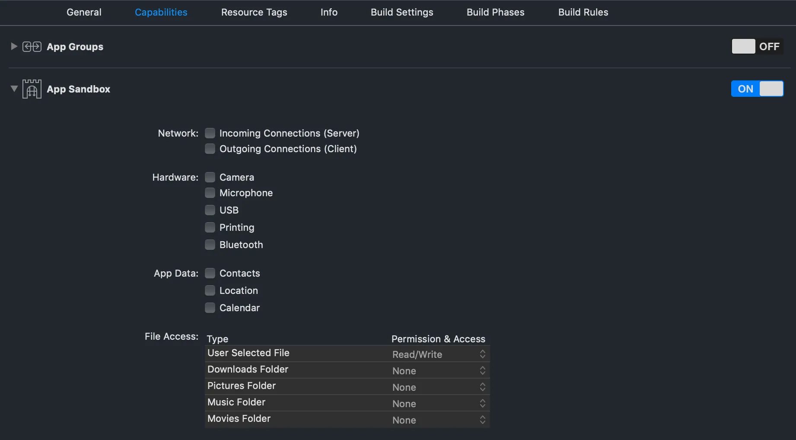796x440 pixels.
Task: Click the App Groups icon
Action: [32, 47]
